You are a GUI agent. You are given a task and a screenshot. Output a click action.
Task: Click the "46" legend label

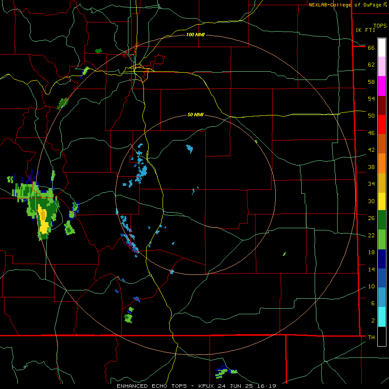click(x=371, y=133)
